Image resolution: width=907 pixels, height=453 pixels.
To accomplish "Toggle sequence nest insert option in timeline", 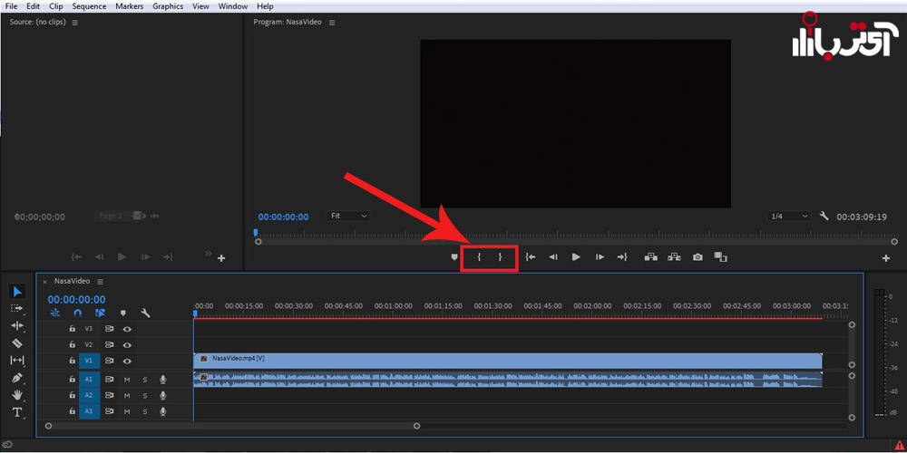I will click(x=55, y=313).
